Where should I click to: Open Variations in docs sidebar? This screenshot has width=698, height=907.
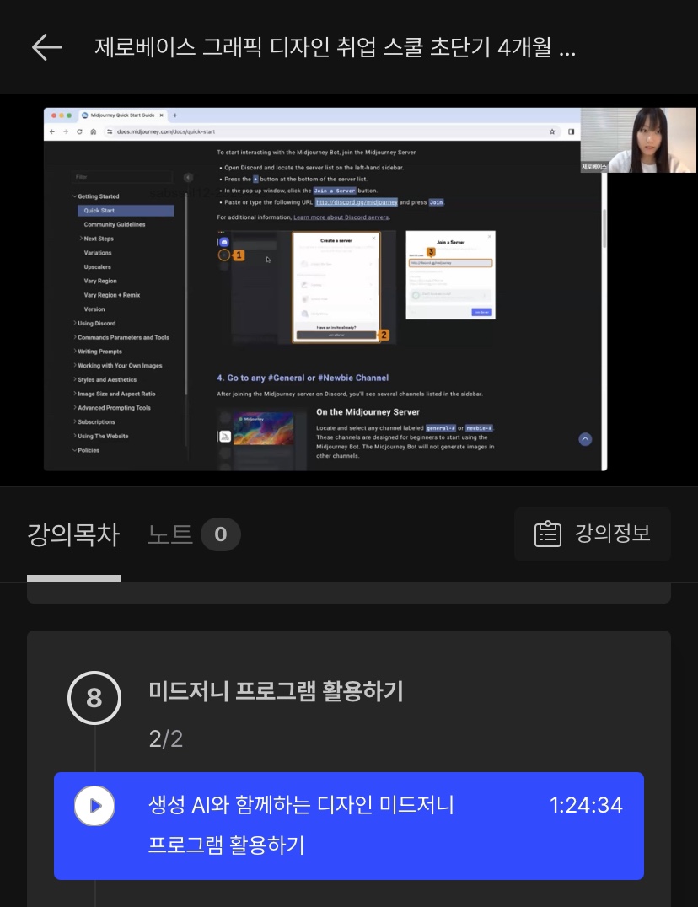pos(98,253)
